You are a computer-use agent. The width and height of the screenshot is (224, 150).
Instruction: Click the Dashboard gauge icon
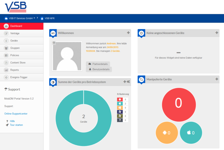point(6,26)
